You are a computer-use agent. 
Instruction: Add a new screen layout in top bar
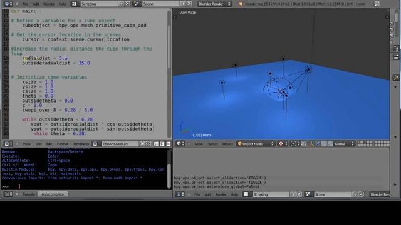122,4
